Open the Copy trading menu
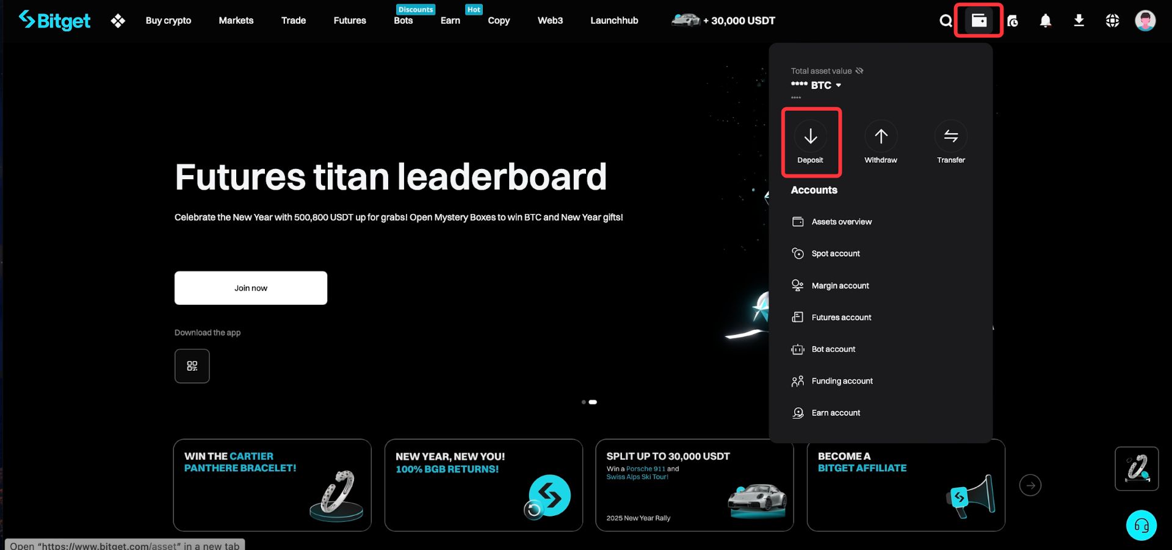The height and width of the screenshot is (550, 1172). [x=499, y=21]
